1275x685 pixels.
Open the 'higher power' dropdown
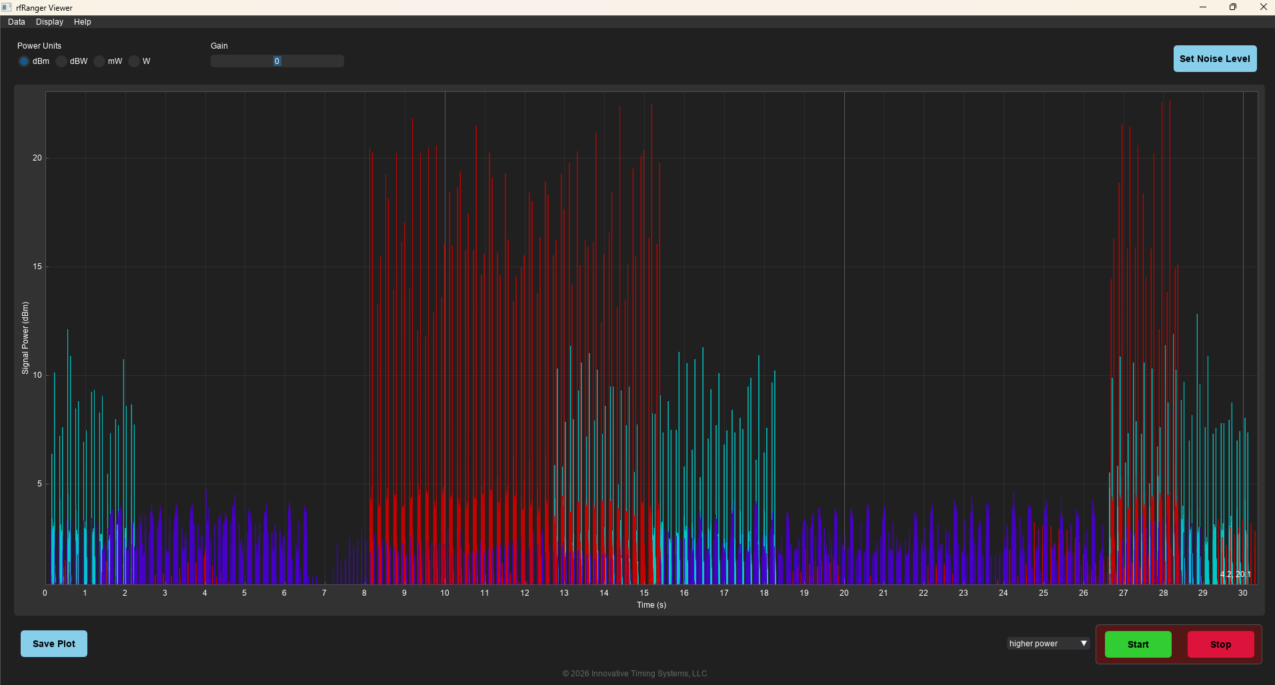[1048, 644]
